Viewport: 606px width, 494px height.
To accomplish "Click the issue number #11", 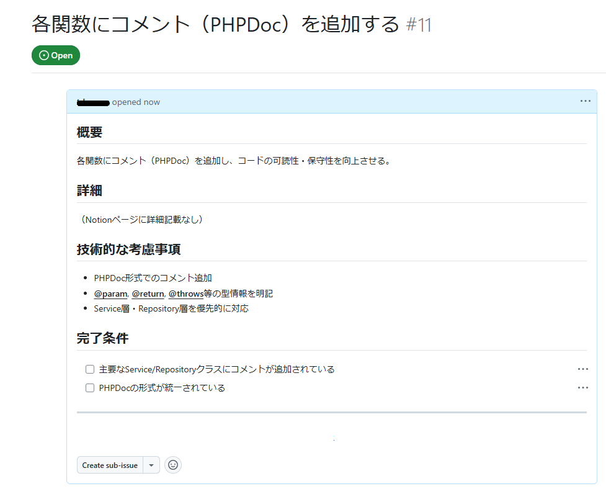I will pyautogui.click(x=419, y=25).
